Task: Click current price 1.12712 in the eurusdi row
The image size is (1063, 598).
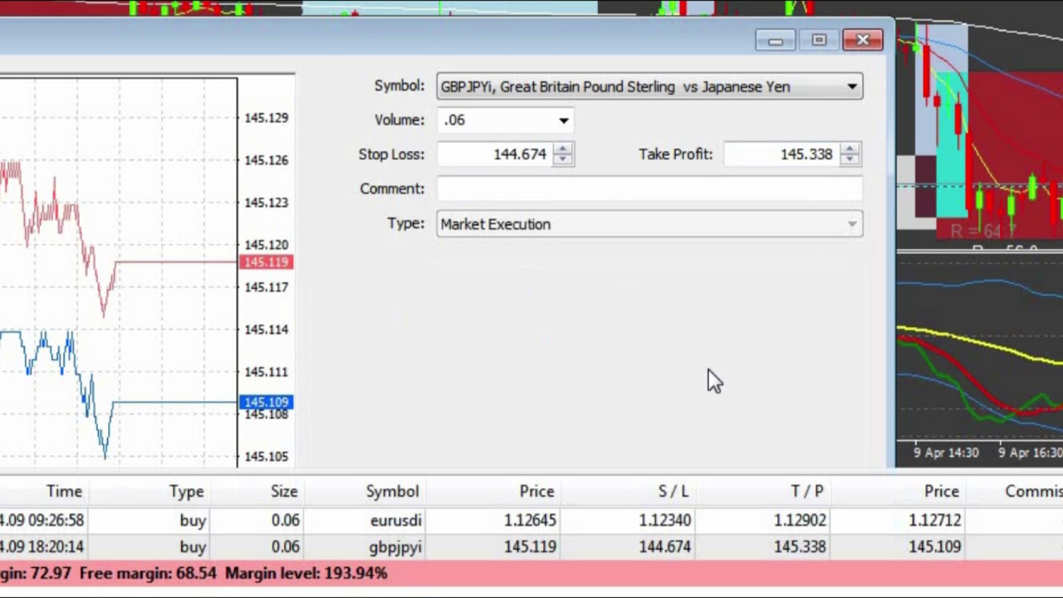Action: pyautogui.click(x=935, y=521)
